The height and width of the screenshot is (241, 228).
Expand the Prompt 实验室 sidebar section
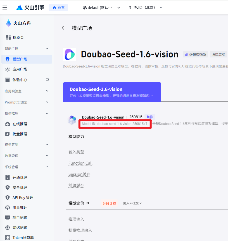coord(27,102)
